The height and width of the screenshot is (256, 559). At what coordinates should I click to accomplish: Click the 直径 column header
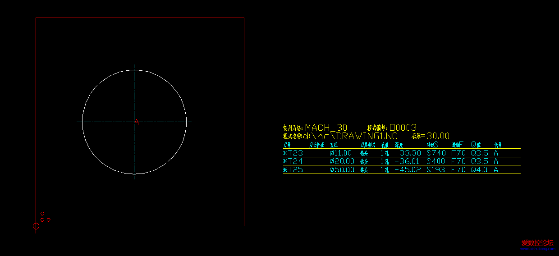click(334, 146)
